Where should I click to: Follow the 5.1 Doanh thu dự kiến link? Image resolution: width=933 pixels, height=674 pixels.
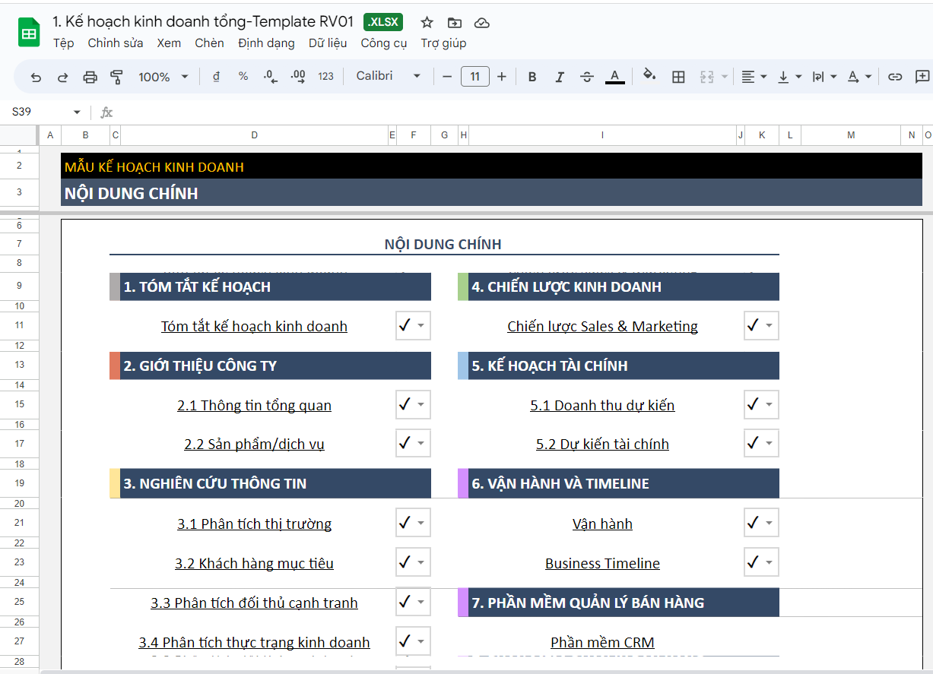pos(602,406)
